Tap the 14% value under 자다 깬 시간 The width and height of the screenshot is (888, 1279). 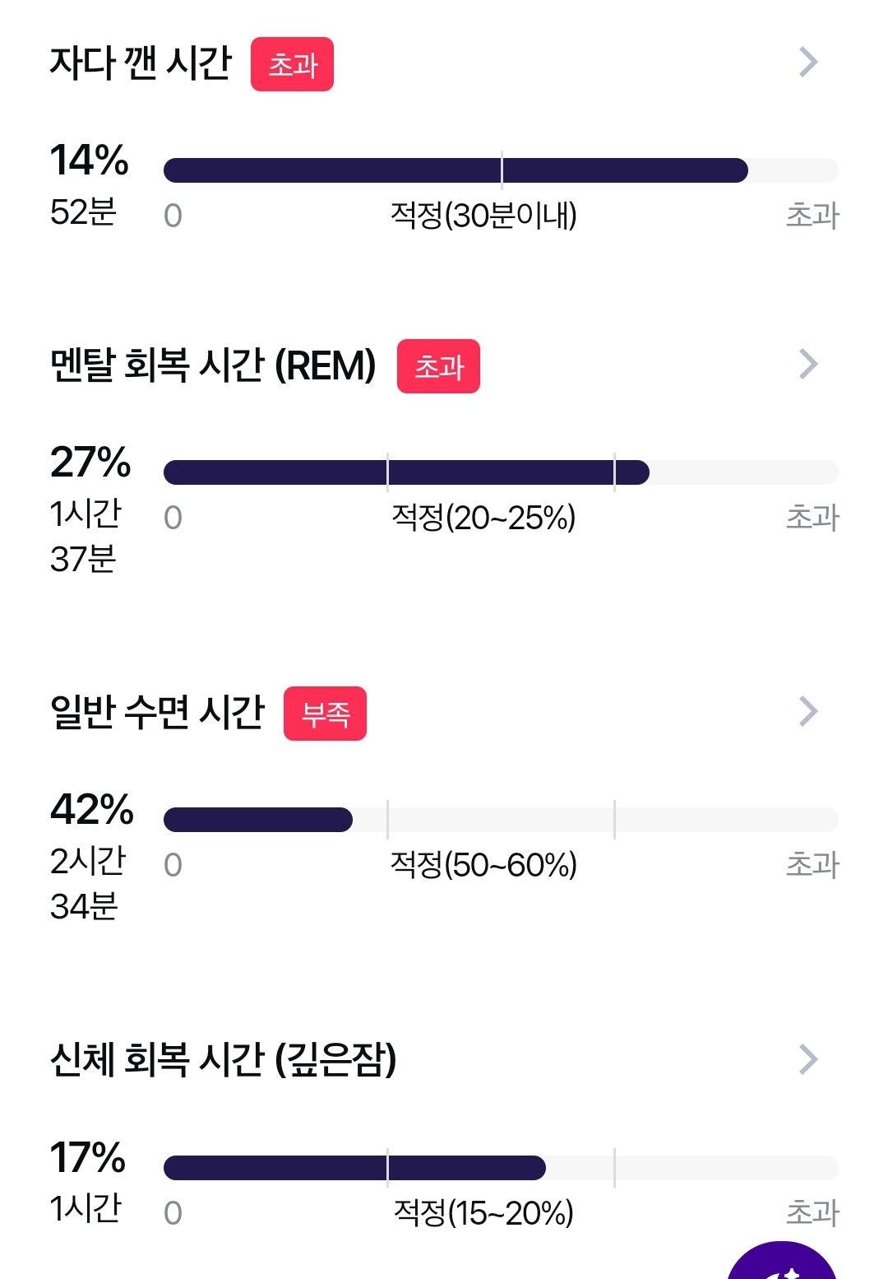89,160
